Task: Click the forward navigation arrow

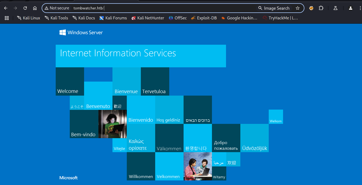Action: pyautogui.click(x=15, y=8)
